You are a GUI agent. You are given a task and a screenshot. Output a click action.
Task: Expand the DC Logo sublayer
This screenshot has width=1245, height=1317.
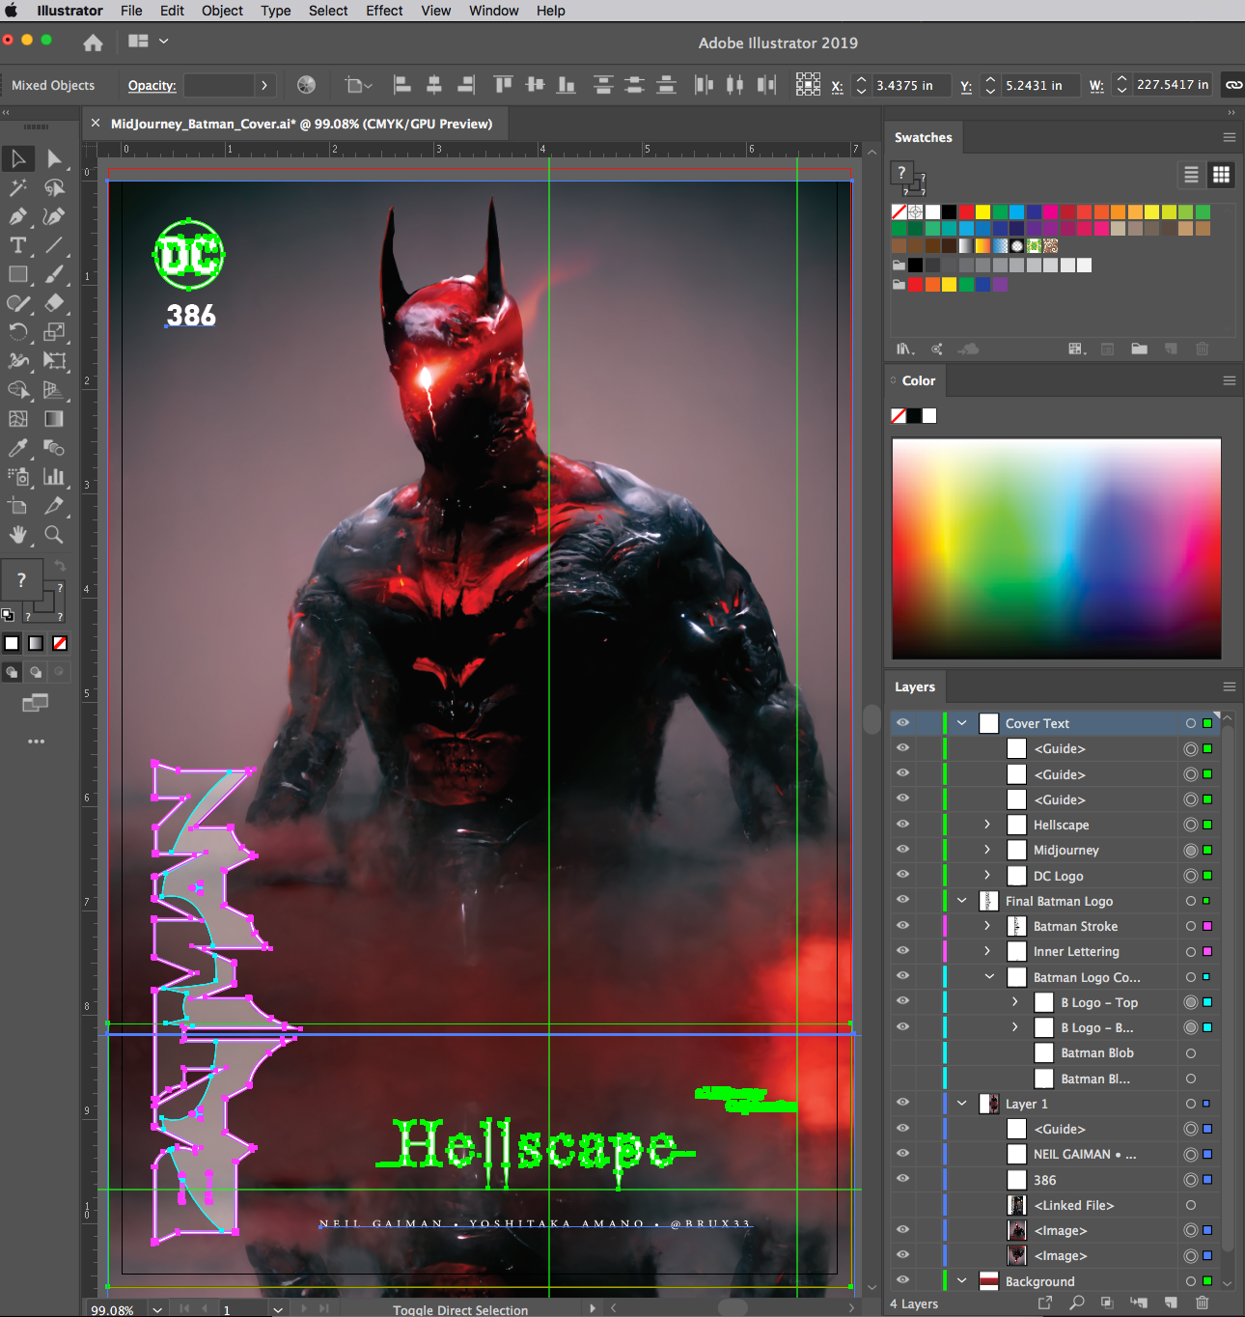pyautogui.click(x=987, y=876)
